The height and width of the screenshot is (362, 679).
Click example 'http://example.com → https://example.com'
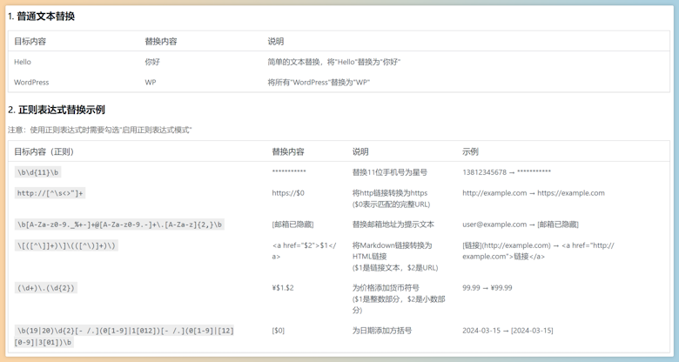pos(534,193)
